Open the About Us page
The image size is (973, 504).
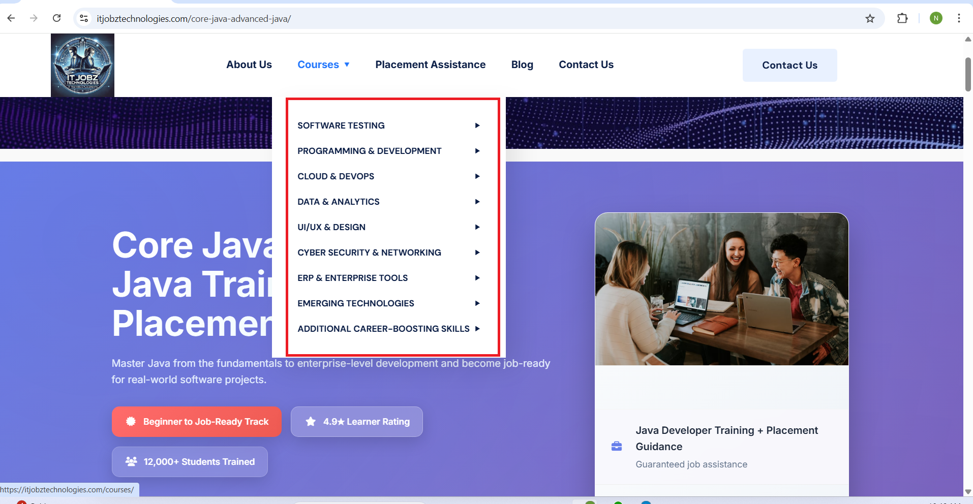point(249,65)
